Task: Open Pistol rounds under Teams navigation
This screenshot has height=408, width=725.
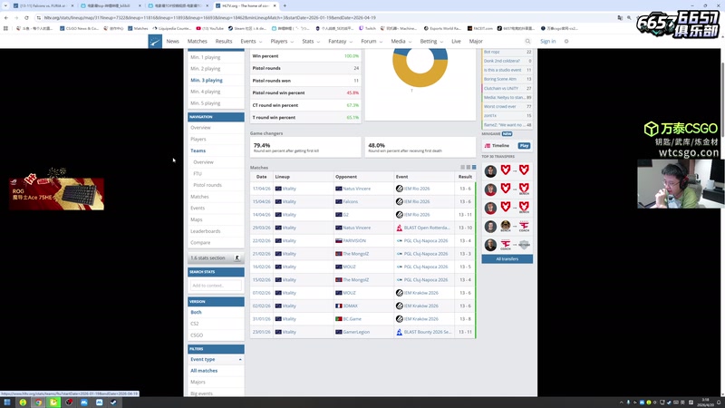Action: click(208, 185)
